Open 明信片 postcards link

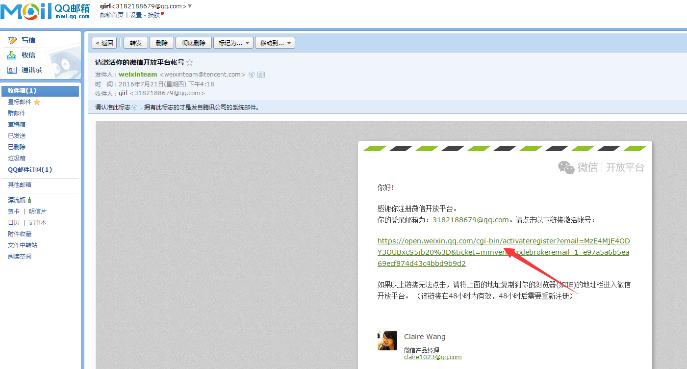38,211
